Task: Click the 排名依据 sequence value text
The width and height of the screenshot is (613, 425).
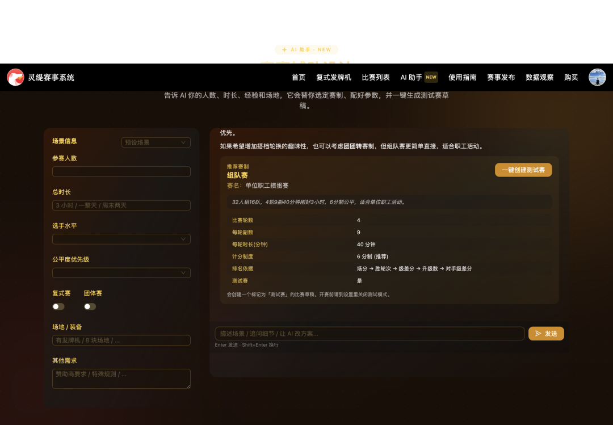Action: (414, 268)
